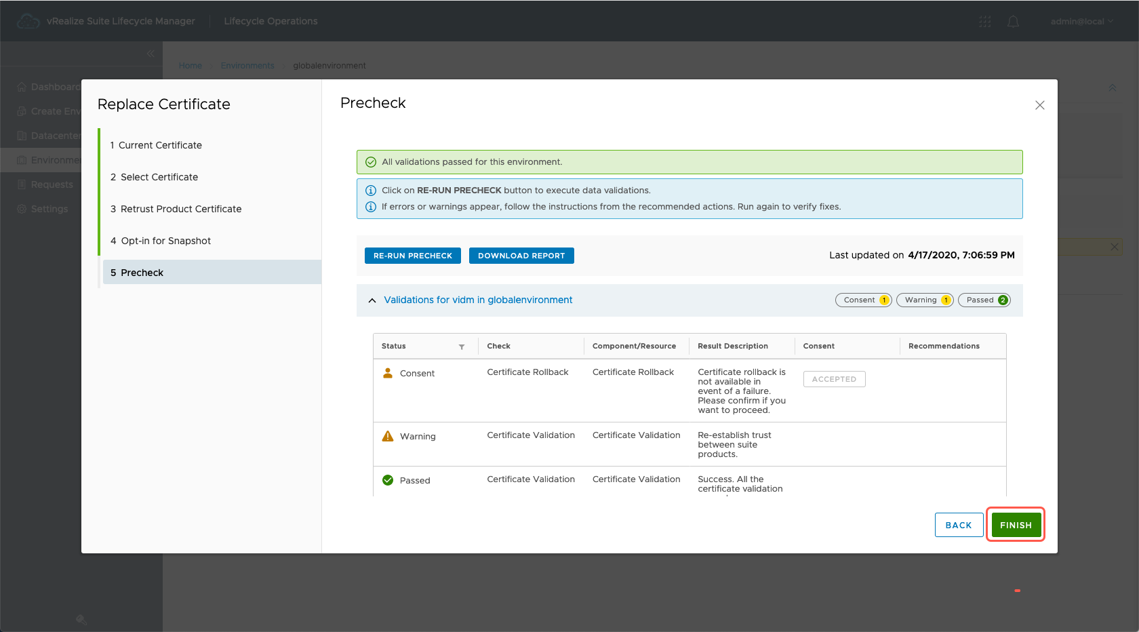Click the ACCEPTED consent button
Viewport: 1139px width, 632px height.
(834, 379)
